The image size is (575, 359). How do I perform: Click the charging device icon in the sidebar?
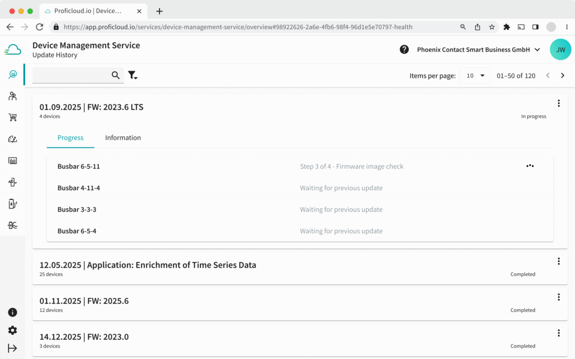point(12,203)
